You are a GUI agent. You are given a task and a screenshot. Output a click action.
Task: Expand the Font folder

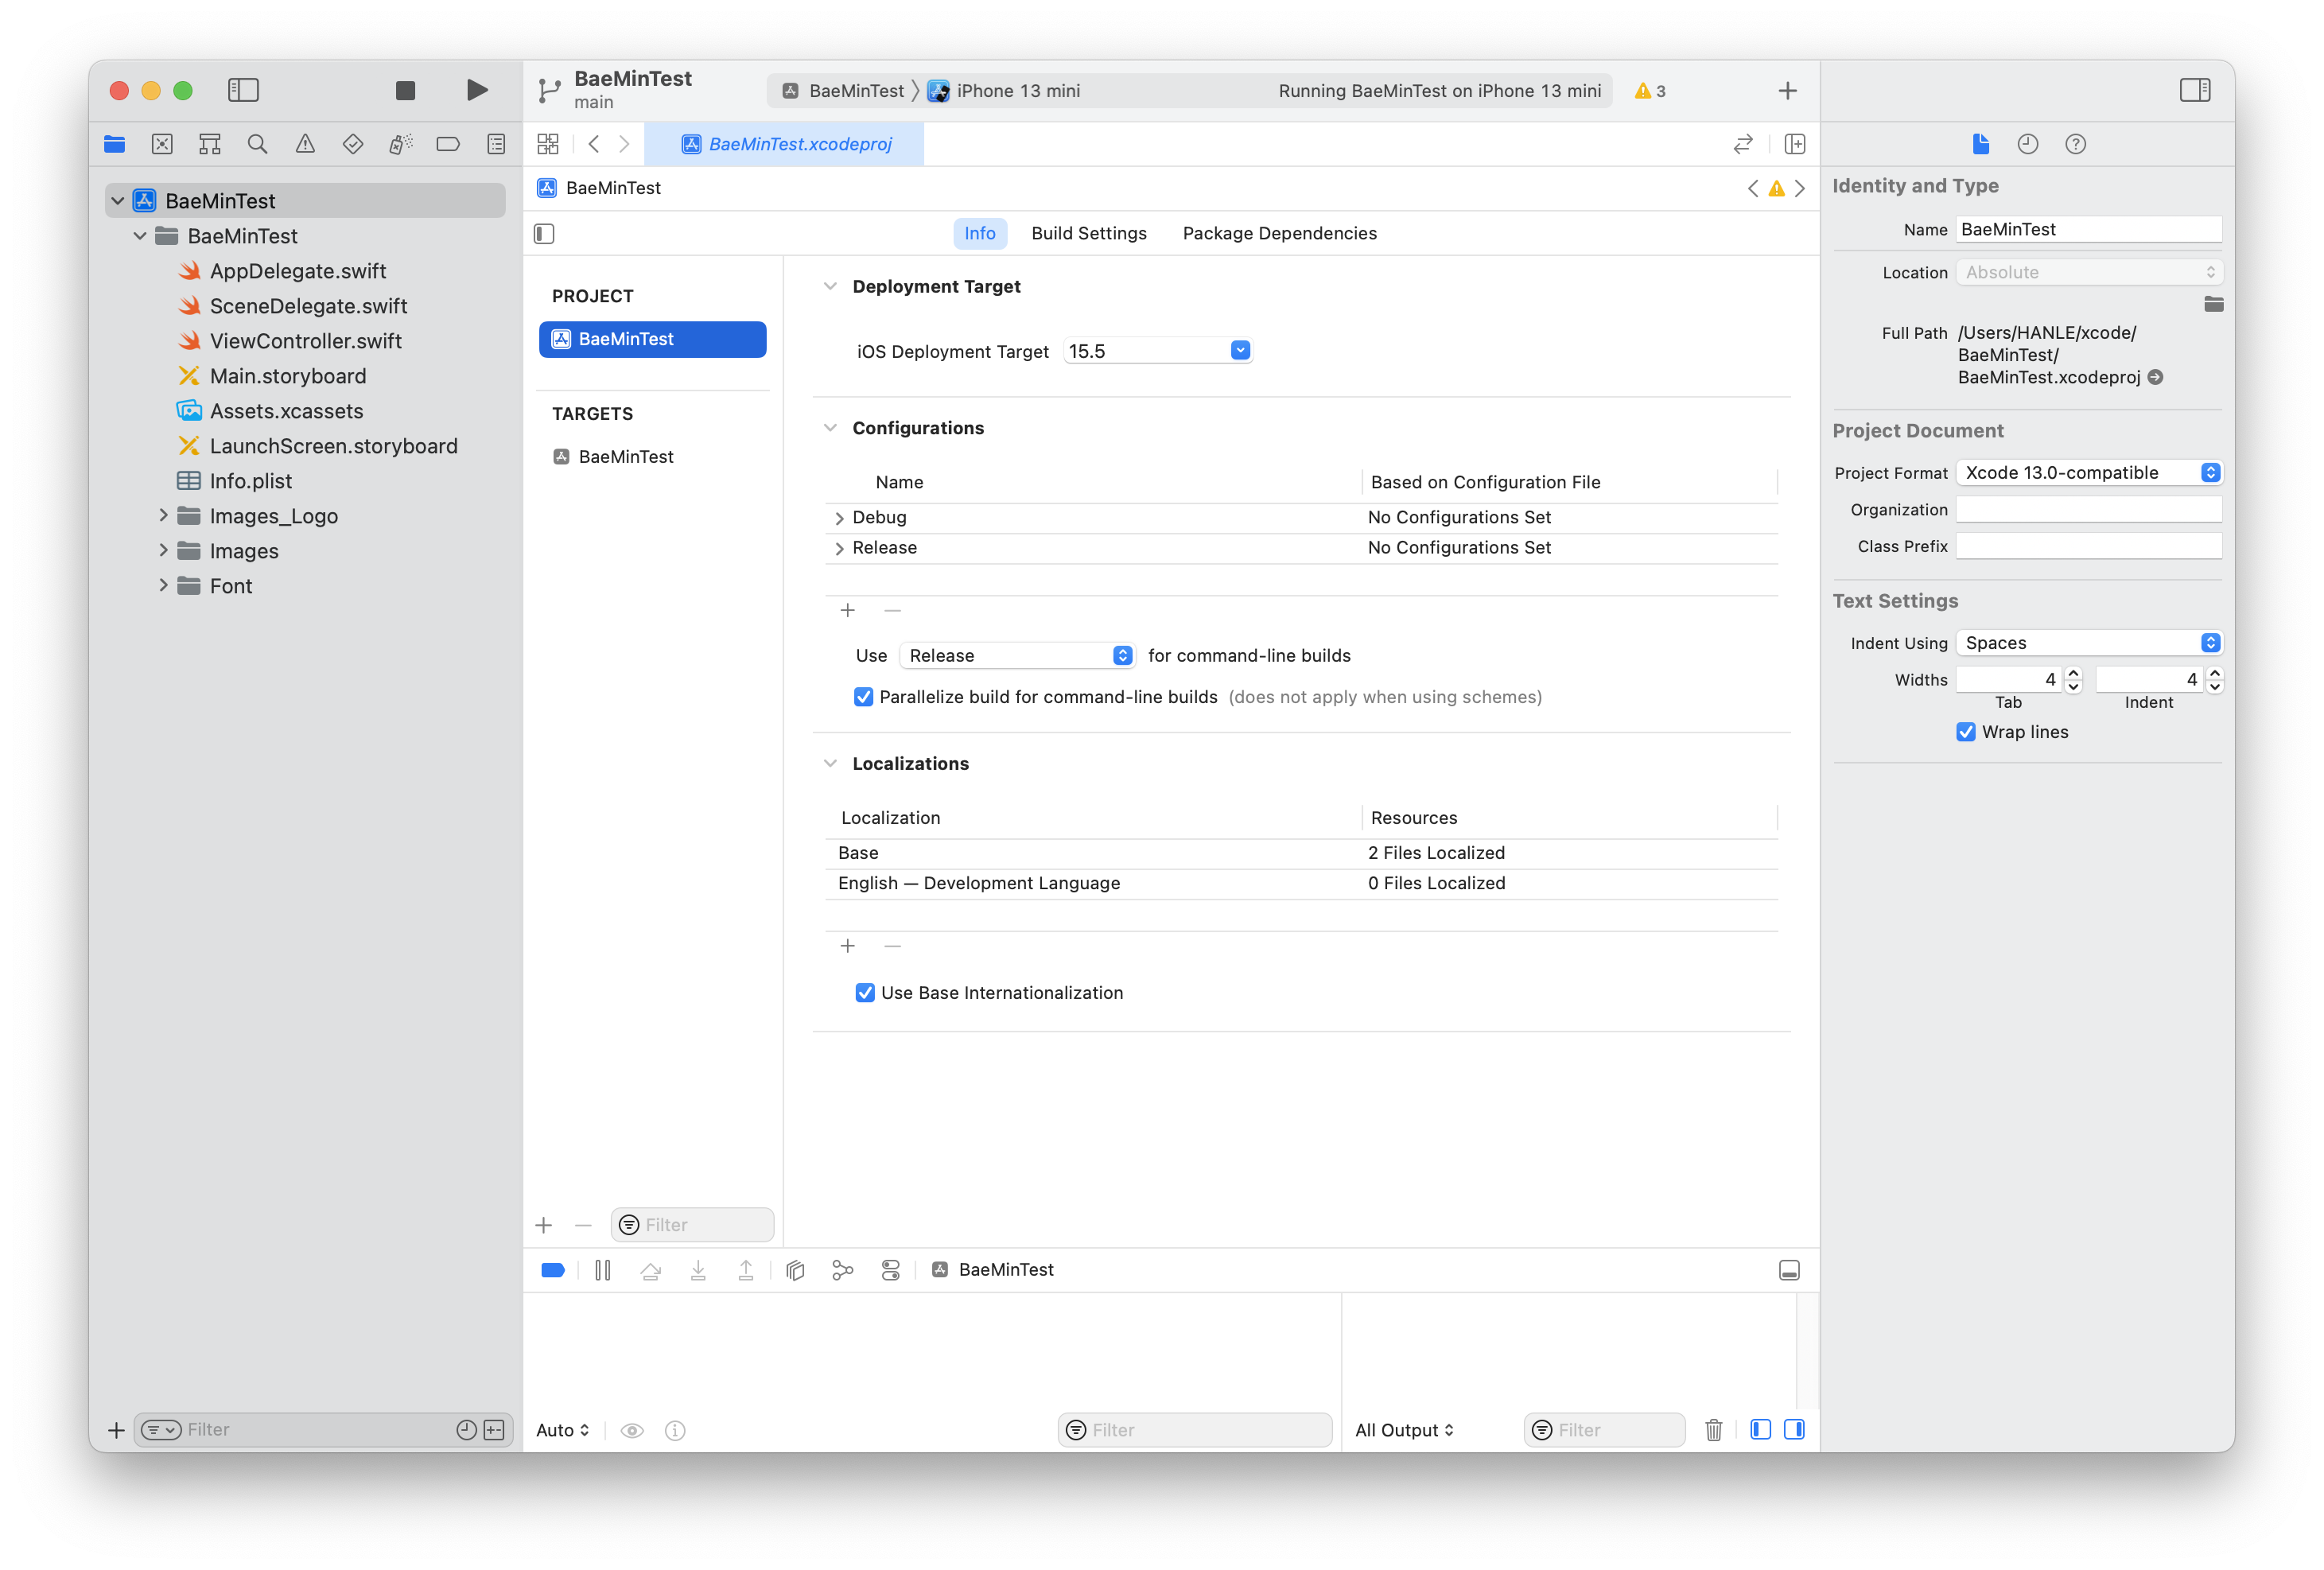coord(163,586)
